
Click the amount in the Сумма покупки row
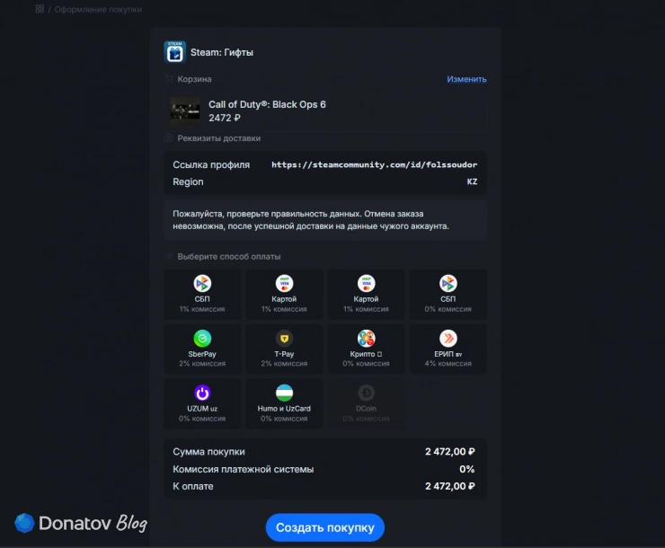pyautogui.click(x=450, y=452)
